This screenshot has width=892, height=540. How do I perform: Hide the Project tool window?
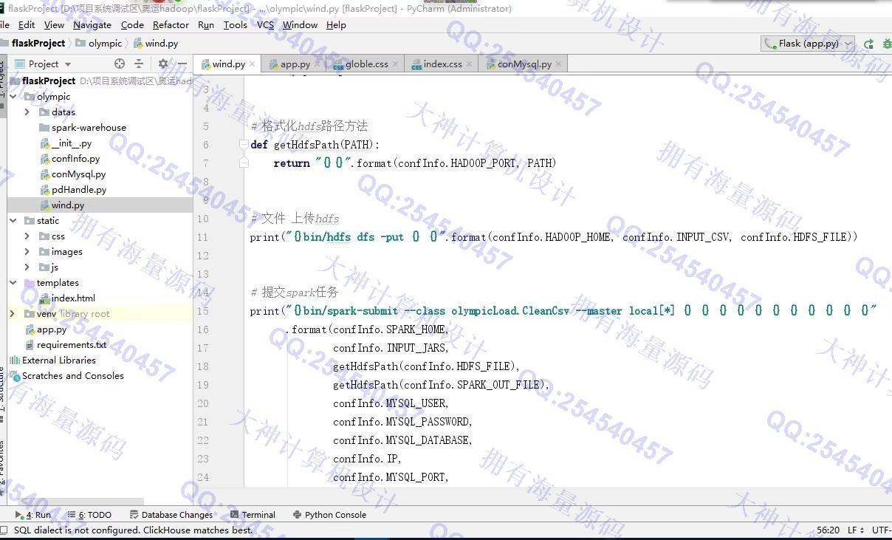point(182,64)
